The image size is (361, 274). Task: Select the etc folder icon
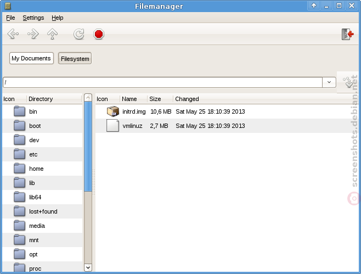point(19,154)
